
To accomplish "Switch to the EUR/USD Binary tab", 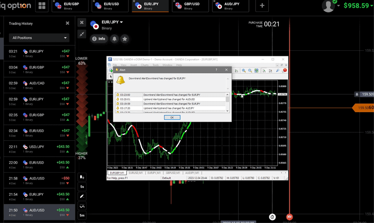I will 110,6.
